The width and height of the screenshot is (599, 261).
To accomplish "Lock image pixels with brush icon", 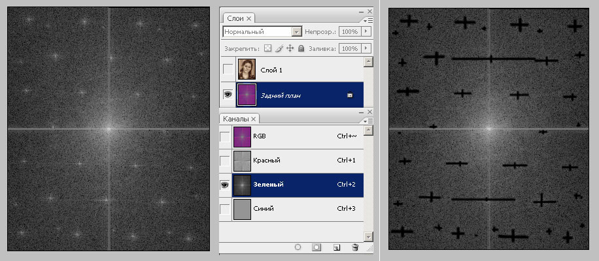I will point(279,49).
